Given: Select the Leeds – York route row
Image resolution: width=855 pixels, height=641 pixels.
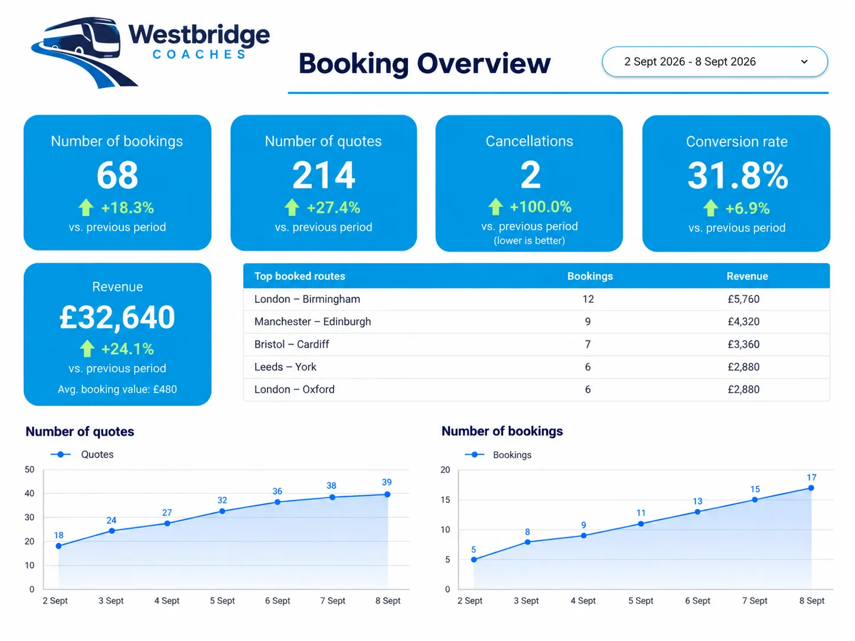Looking at the screenshot, I should (536, 367).
